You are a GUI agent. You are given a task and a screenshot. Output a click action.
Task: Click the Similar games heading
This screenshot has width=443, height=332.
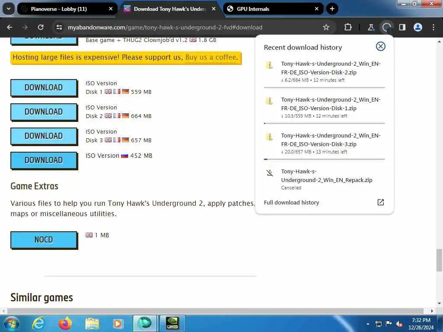42,297
